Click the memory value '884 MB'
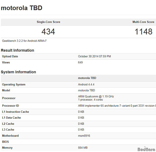 coord(83,148)
